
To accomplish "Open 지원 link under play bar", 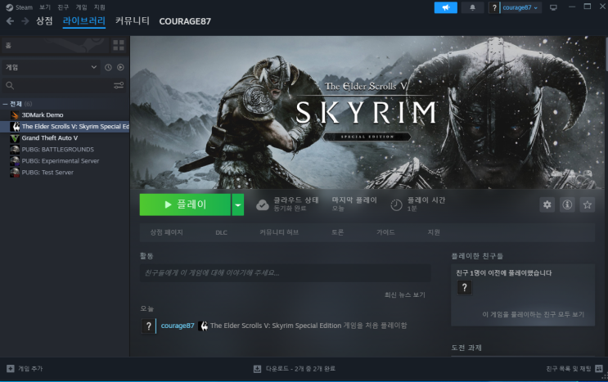I will (434, 232).
